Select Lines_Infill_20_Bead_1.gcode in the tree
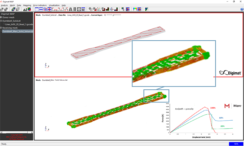 (x=19, y=24)
